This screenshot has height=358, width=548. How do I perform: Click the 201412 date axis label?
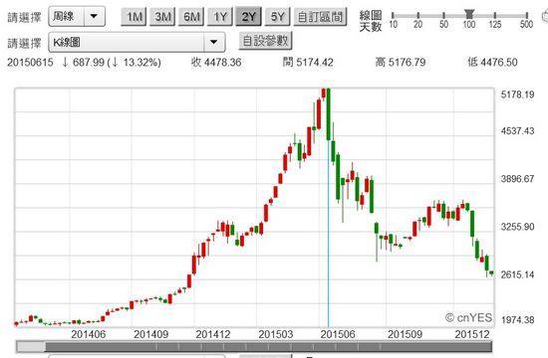click(213, 334)
